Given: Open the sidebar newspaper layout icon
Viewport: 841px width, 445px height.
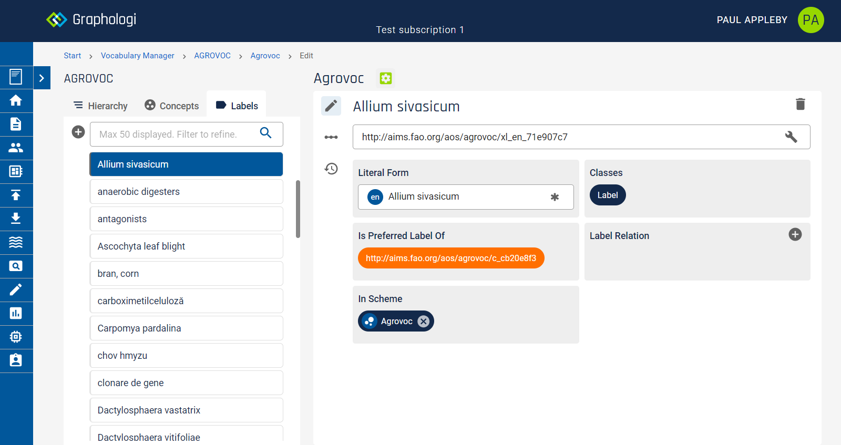Looking at the screenshot, I should pos(16,171).
